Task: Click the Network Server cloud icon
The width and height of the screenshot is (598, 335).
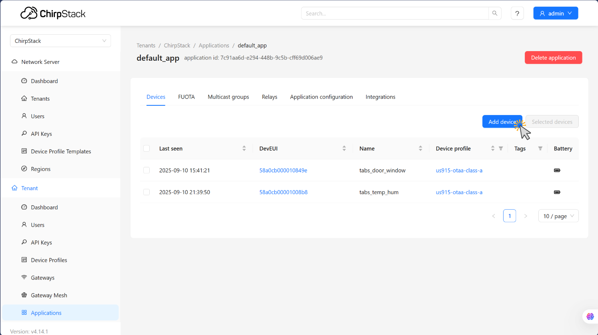Action: click(x=14, y=62)
